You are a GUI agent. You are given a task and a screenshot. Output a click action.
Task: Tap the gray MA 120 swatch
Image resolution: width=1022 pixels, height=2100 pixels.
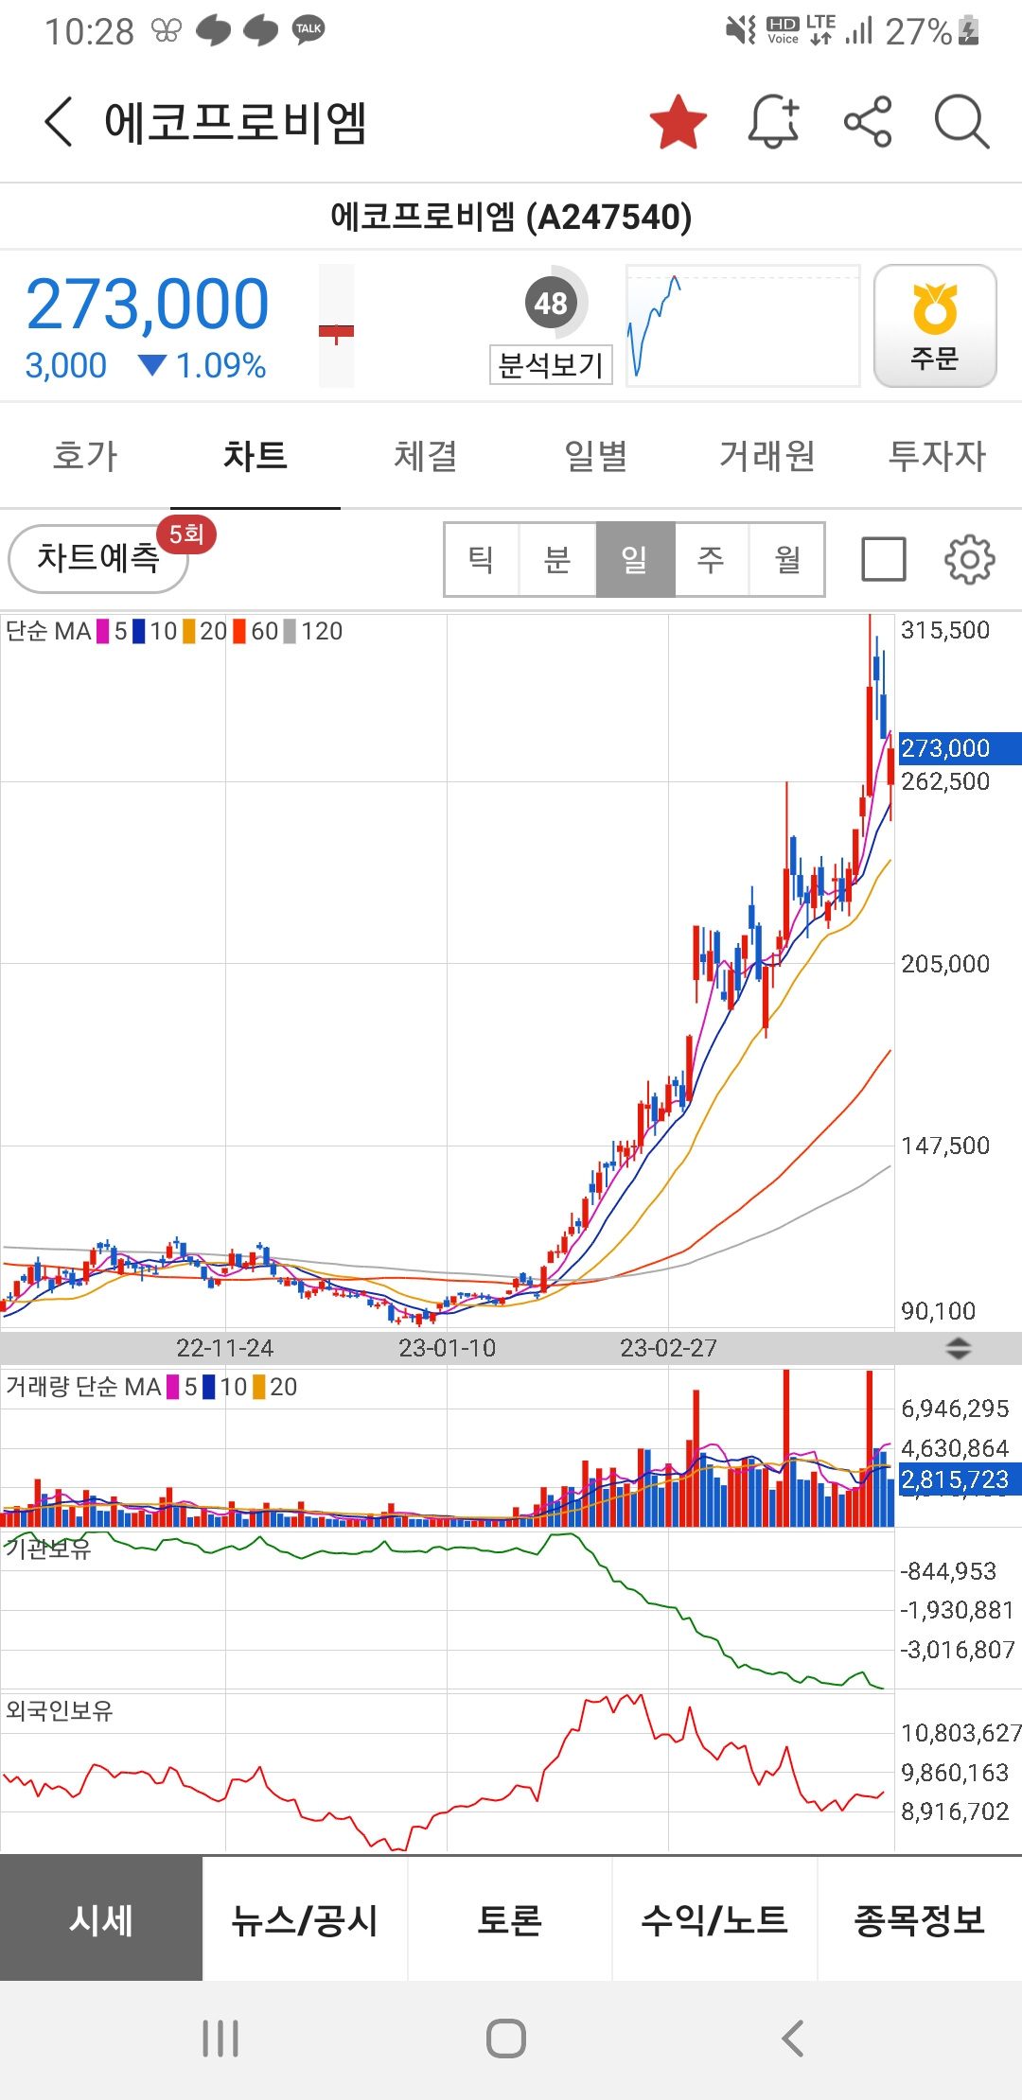[290, 631]
